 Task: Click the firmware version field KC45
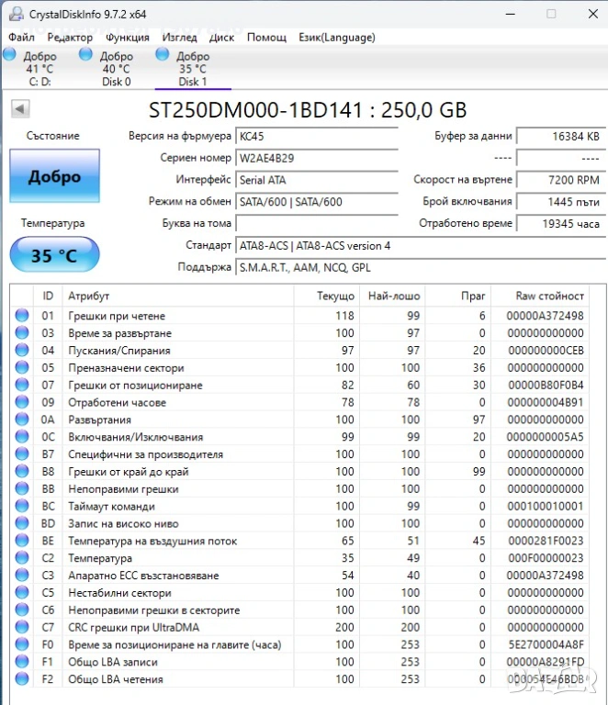click(317, 136)
